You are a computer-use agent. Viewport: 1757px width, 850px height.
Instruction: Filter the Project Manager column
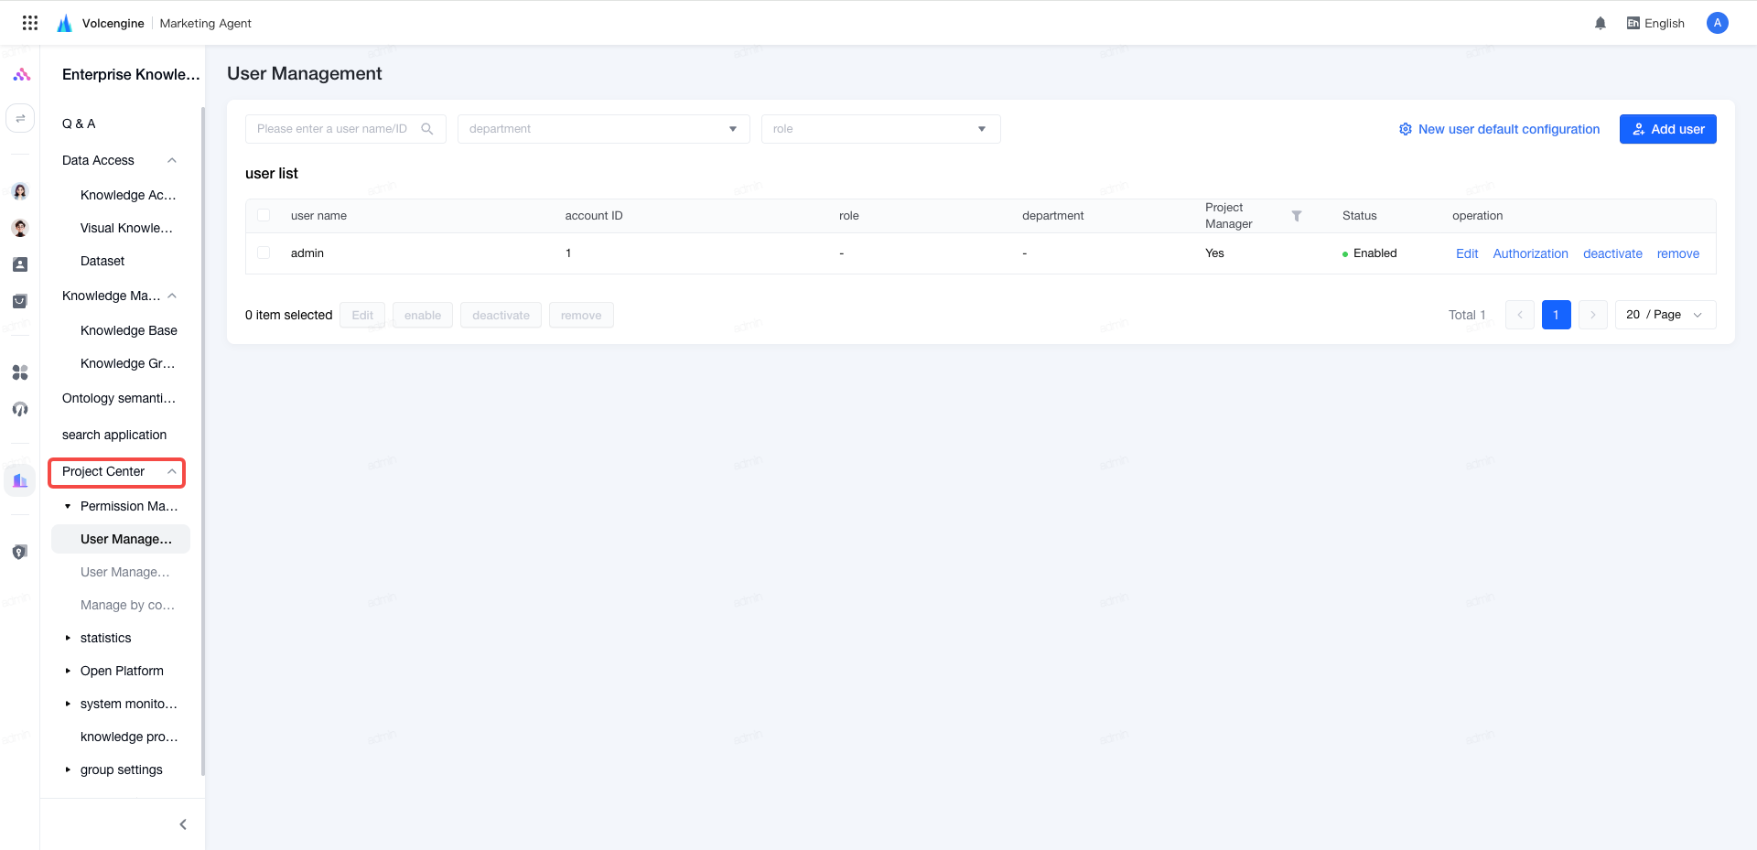[x=1297, y=216]
